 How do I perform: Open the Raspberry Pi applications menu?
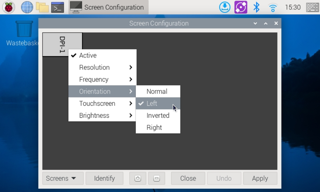(x=8, y=7)
